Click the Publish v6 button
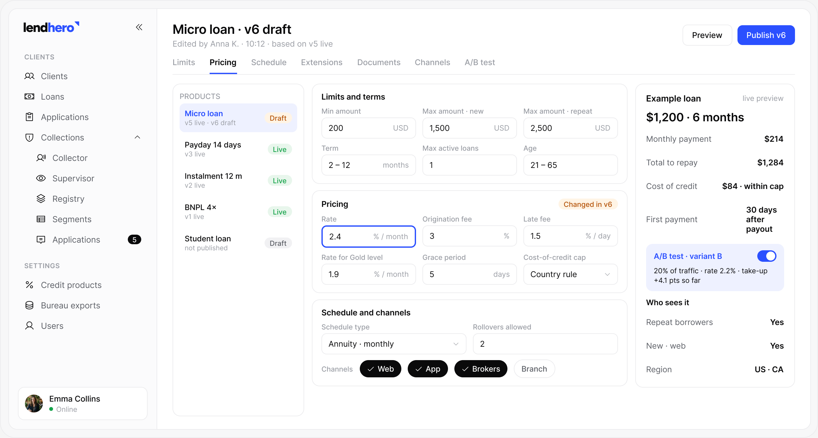Viewport: 818px width, 438px height. click(766, 35)
